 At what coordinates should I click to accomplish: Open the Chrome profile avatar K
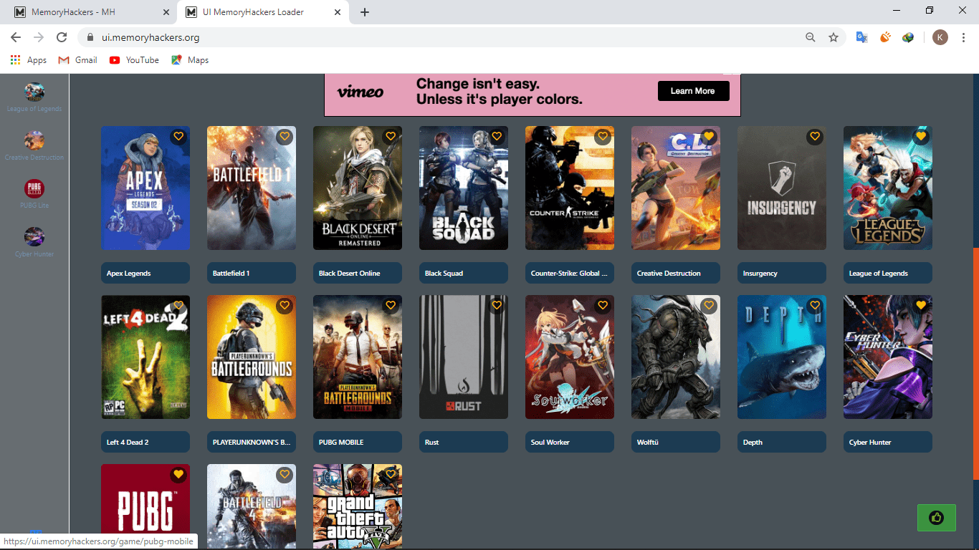(940, 37)
